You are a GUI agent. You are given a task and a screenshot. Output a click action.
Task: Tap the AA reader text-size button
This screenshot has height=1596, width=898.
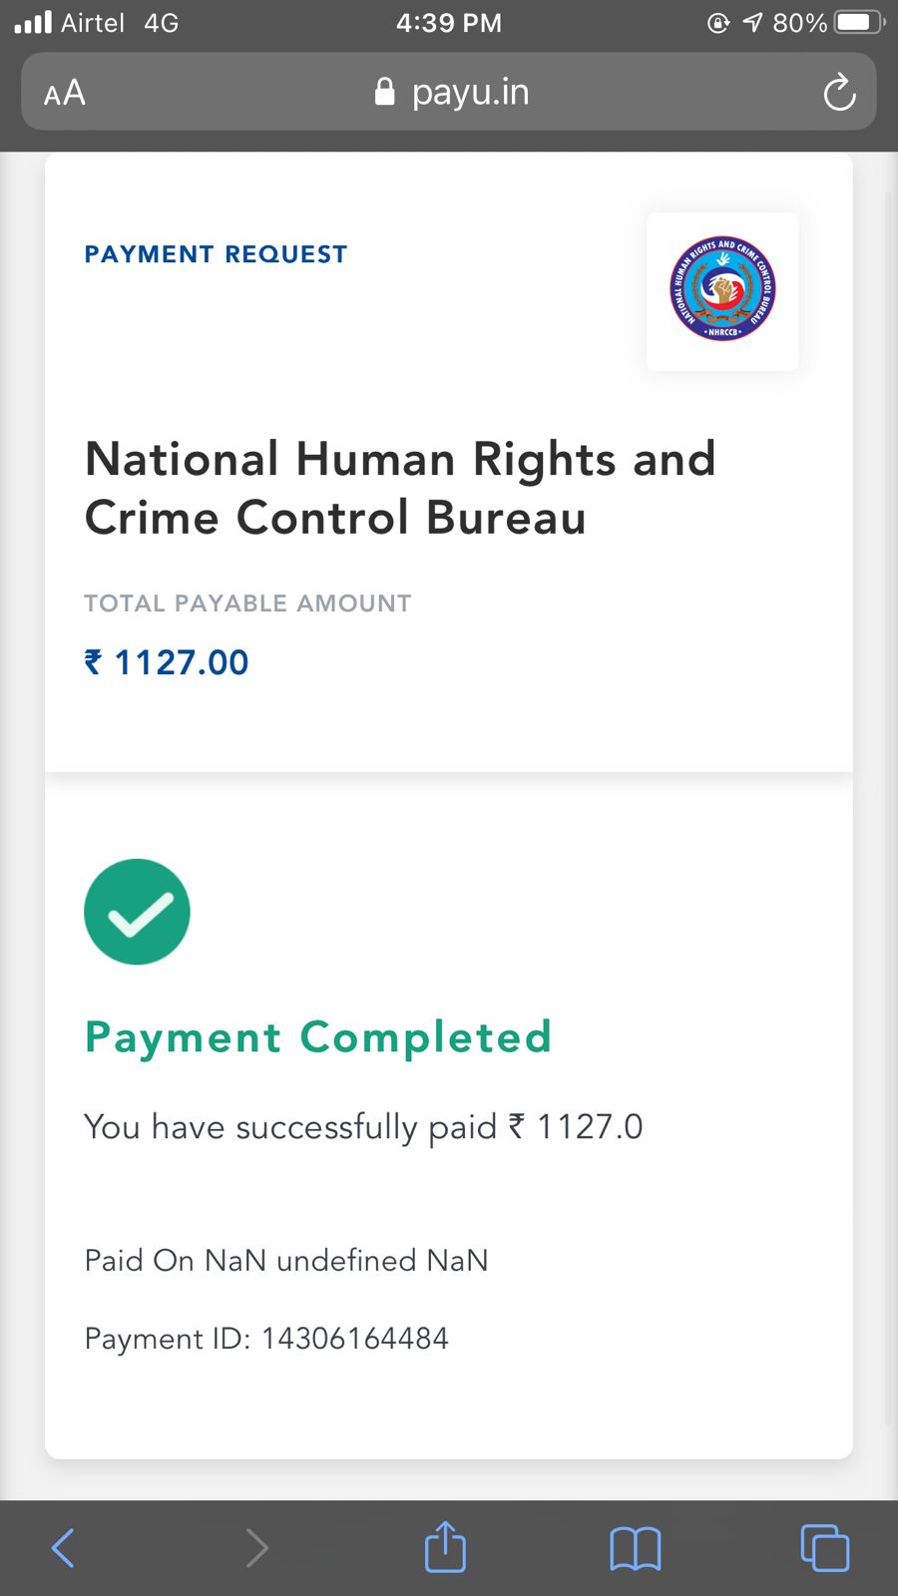point(65,93)
